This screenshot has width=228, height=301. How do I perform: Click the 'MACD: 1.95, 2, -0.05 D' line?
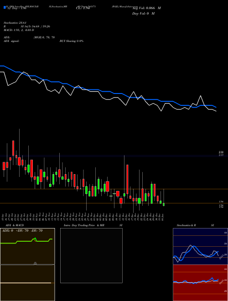click(19, 30)
